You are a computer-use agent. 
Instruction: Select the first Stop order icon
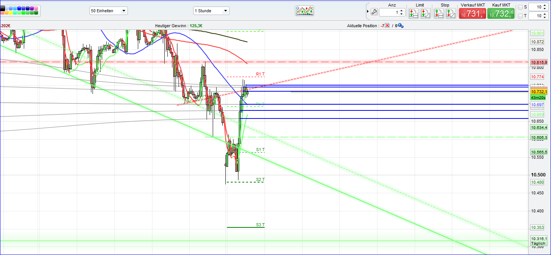click(438, 13)
